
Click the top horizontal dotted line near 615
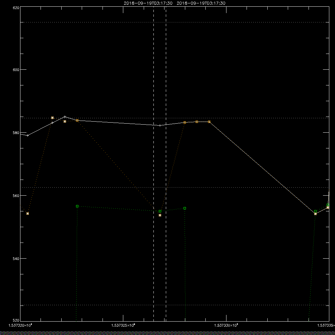click(175, 22)
